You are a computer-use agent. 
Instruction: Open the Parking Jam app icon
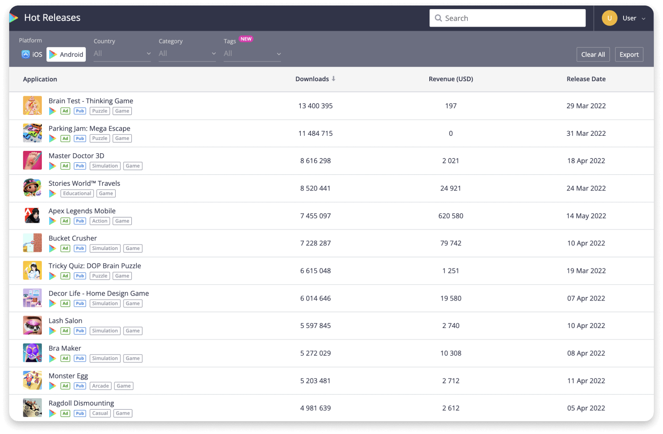pos(32,133)
